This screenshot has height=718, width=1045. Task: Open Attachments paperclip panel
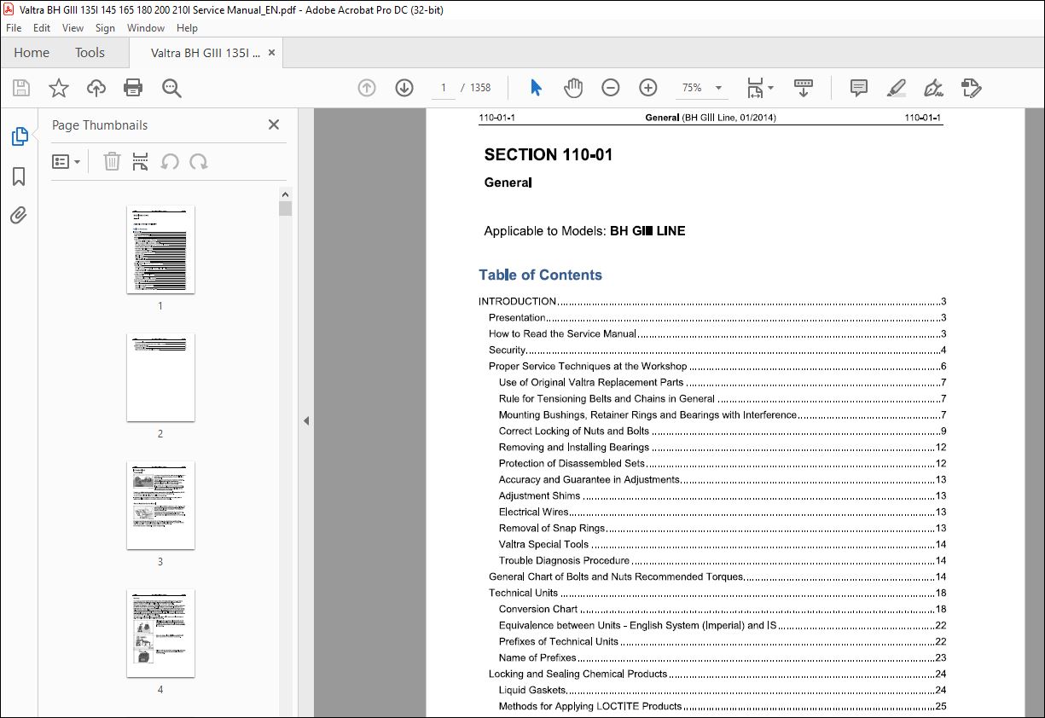(19, 215)
